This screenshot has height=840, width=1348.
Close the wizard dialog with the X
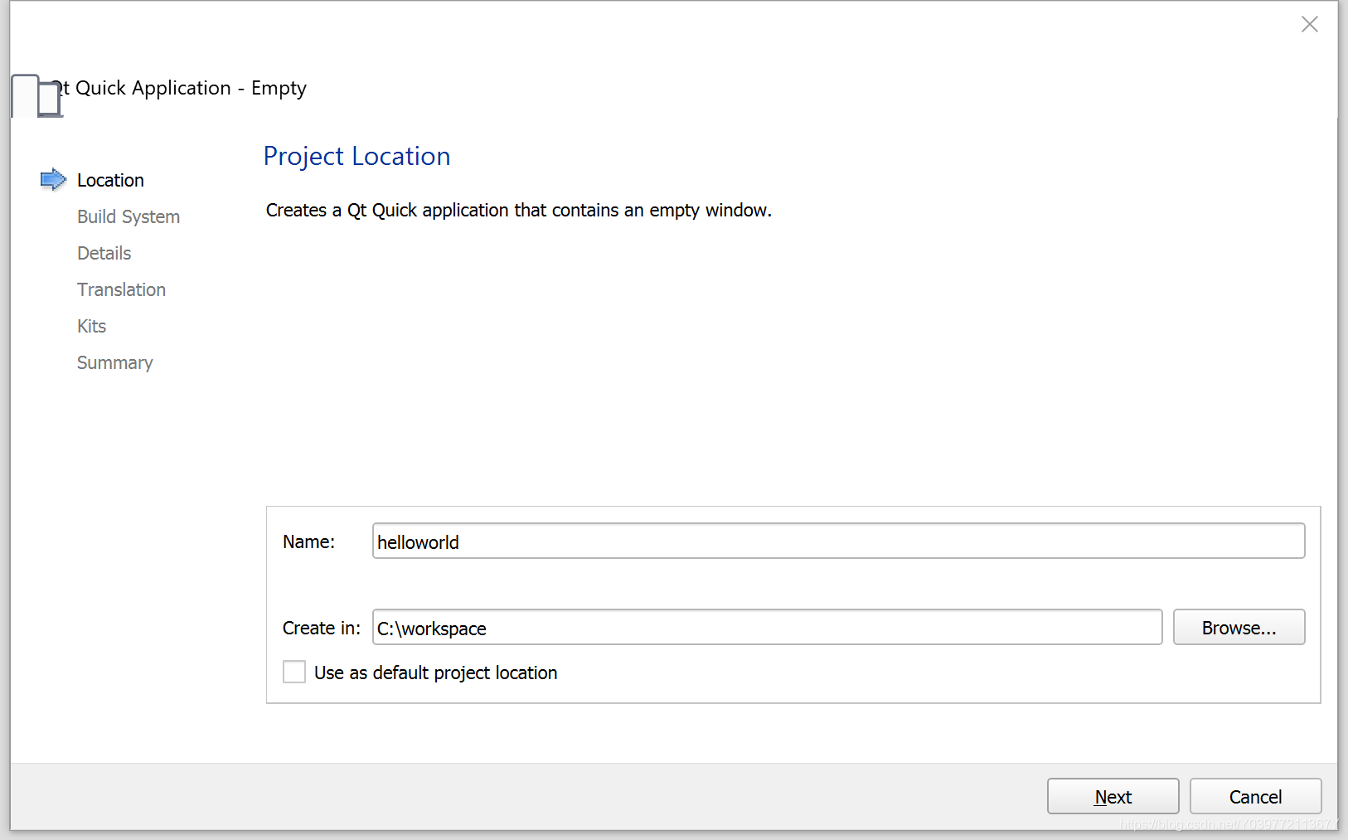click(1309, 24)
